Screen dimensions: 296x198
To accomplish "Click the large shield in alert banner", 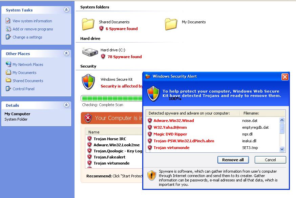I will tap(153, 94).
